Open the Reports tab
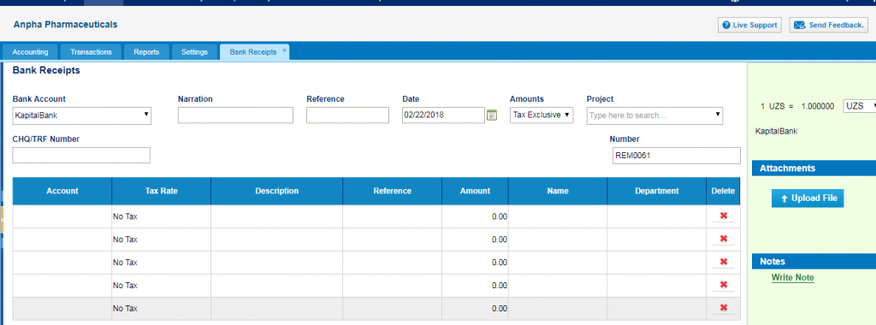The width and height of the screenshot is (876, 325). [146, 52]
